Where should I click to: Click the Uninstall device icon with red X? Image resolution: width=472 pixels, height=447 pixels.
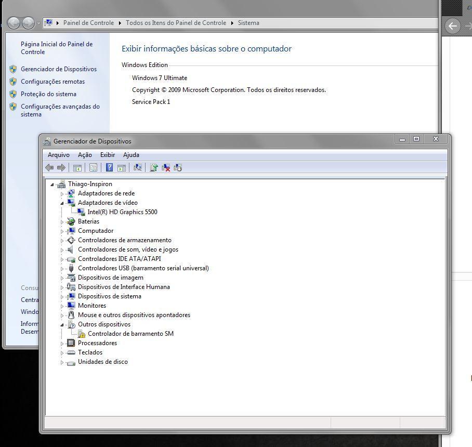coord(166,168)
